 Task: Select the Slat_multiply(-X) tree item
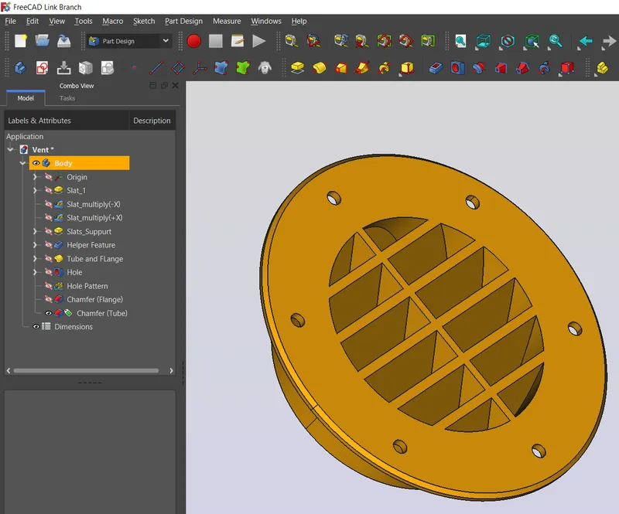click(94, 204)
